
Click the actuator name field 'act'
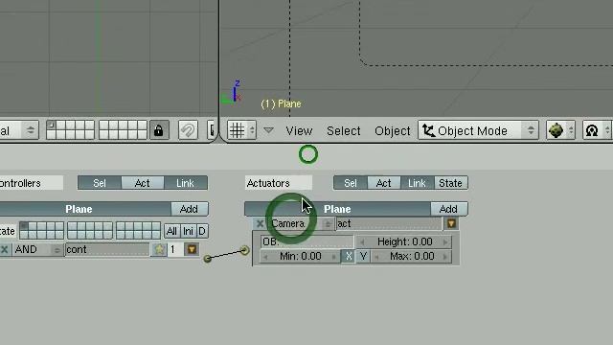coord(389,223)
